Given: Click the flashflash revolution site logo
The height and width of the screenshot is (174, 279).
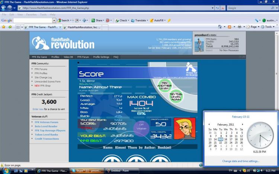Looking at the screenshot, I should 63,43.
